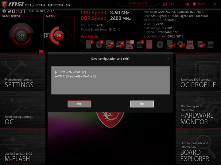
Task: Click the date 'Tue 26 Dec, 2017'
Action: (x=41, y=11)
